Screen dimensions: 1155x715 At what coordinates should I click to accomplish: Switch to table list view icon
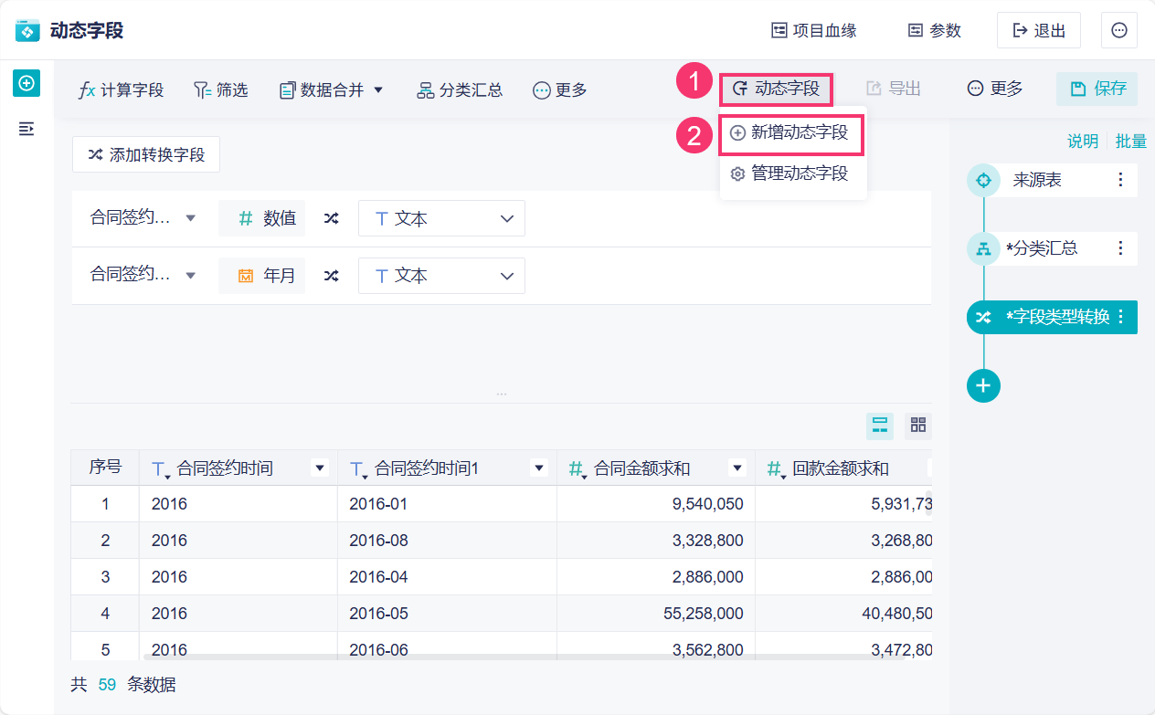[x=880, y=425]
